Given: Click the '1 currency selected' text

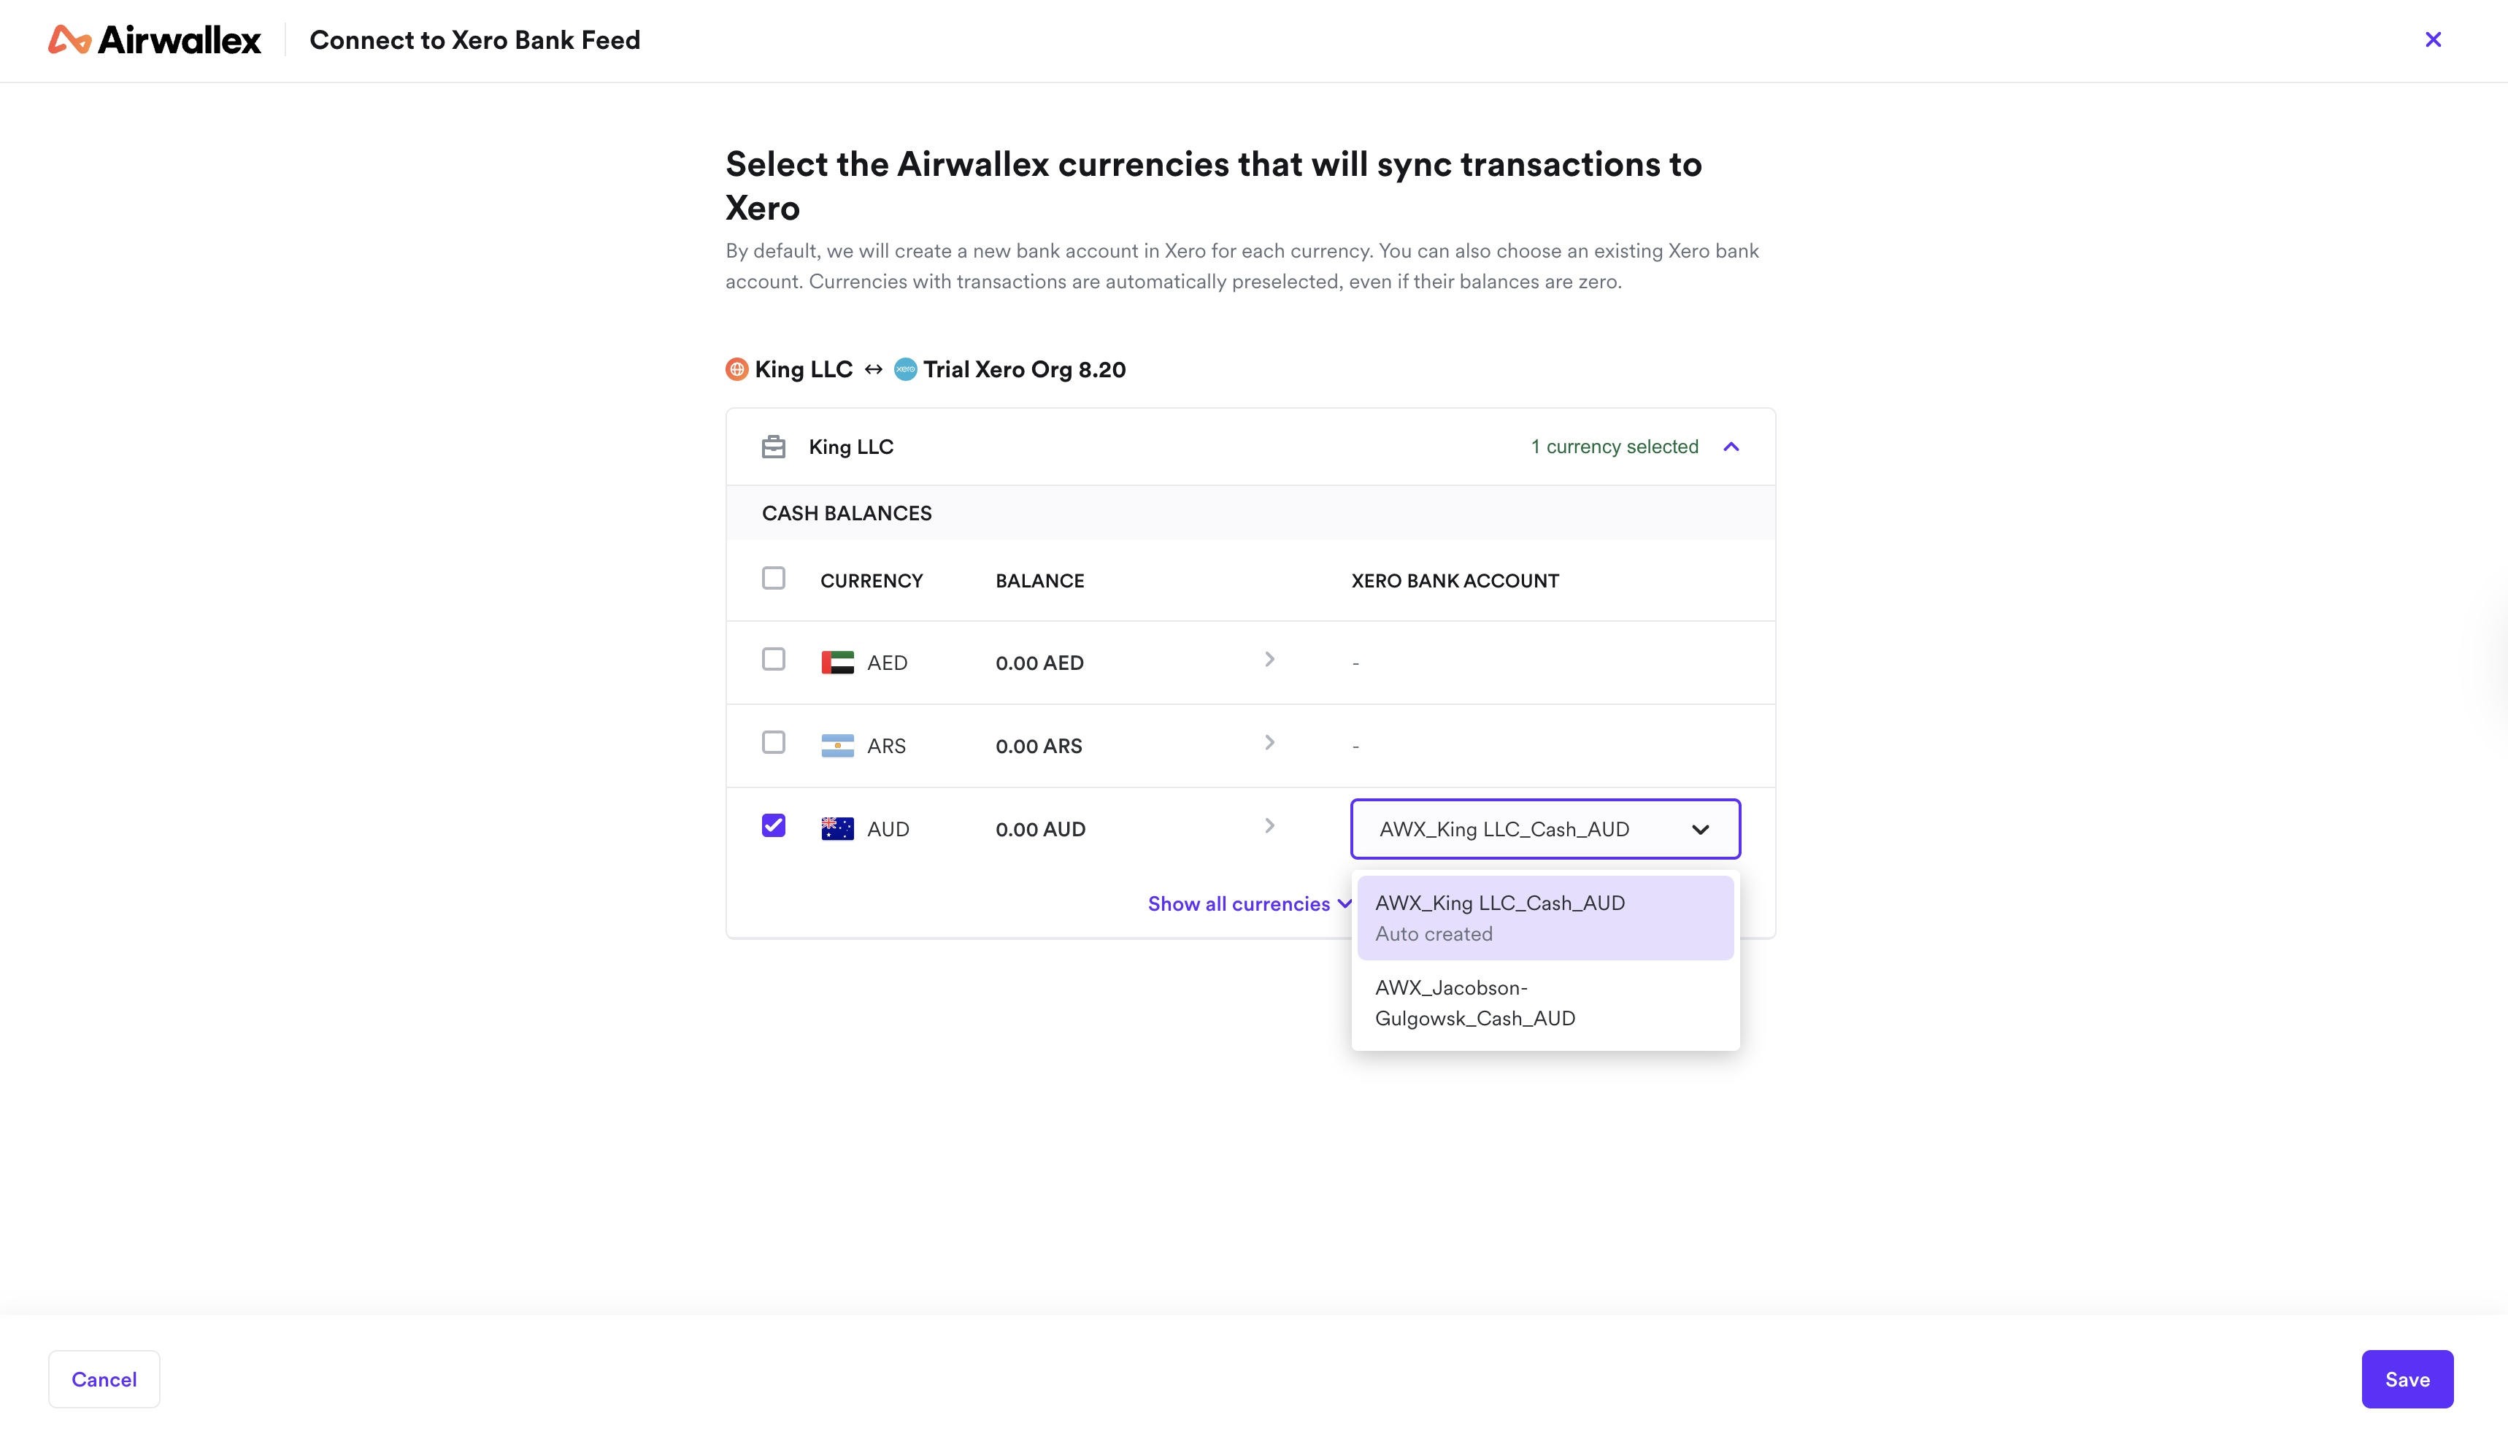Looking at the screenshot, I should [x=1615, y=447].
